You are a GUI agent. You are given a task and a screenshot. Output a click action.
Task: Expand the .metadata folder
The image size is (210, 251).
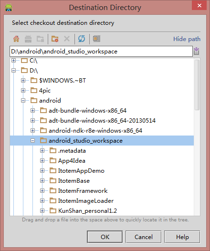42,150
